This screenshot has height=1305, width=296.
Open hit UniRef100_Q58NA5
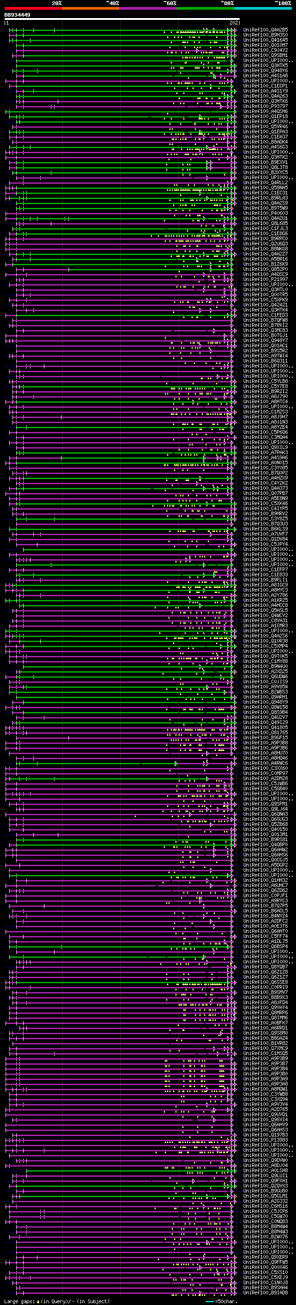tap(265, 187)
